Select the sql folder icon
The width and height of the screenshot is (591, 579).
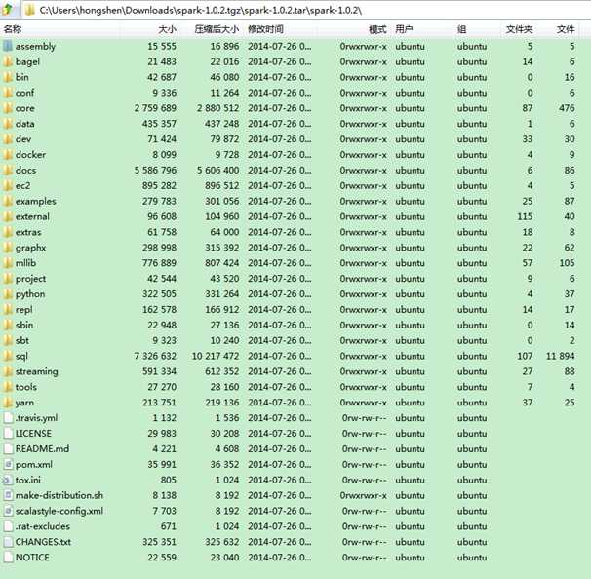(8, 356)
